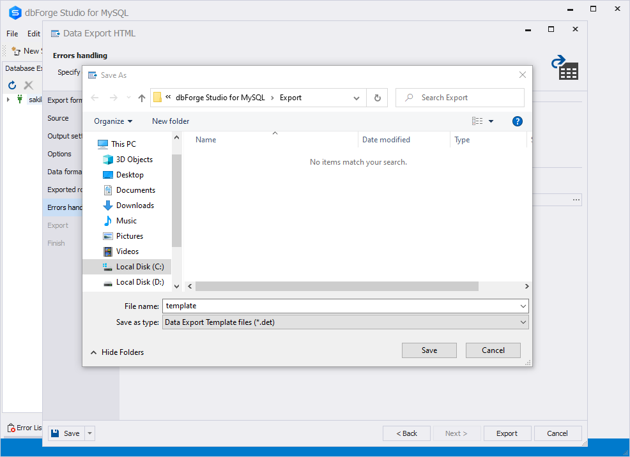Click the navigation pane scroll up arrow

pos(176,138)
